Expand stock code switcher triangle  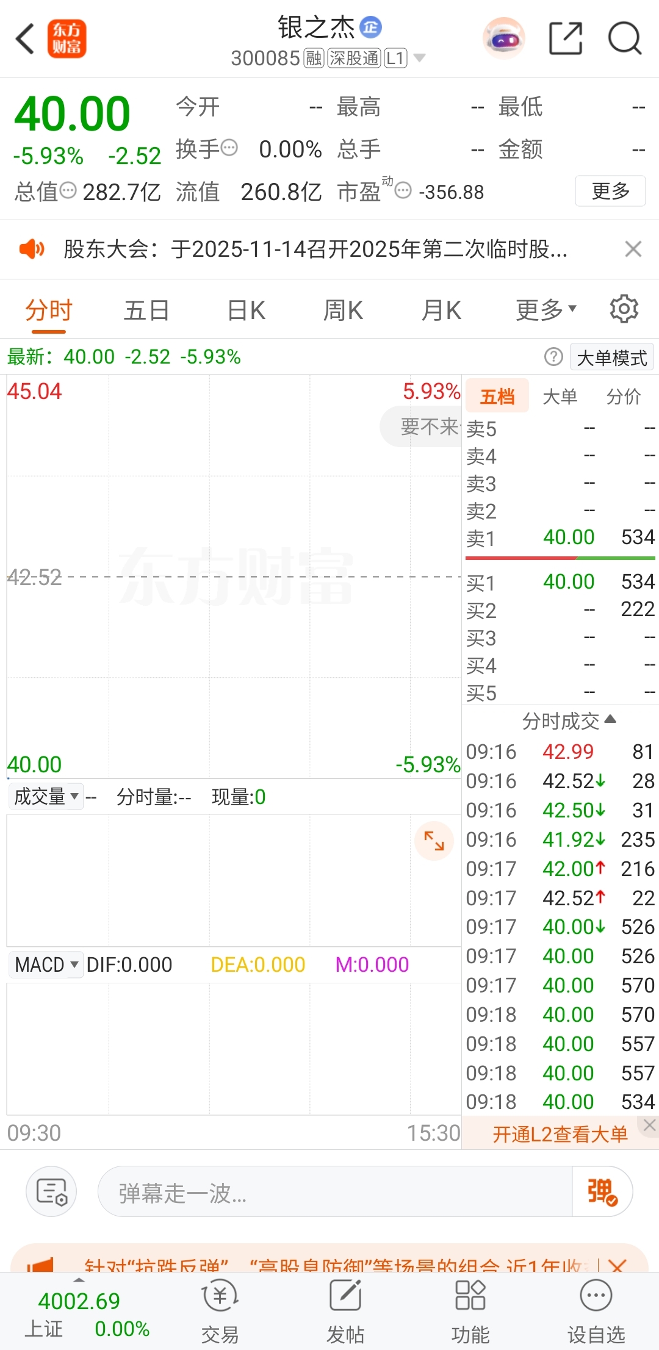point(419,59)
